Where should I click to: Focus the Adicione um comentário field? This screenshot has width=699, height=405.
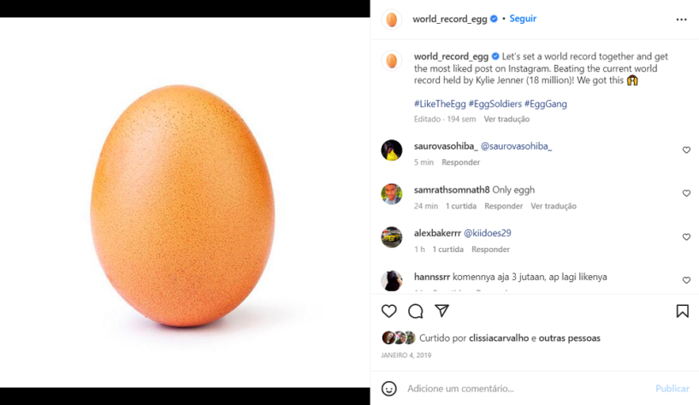pyautogui.click(x=528, y=389)
